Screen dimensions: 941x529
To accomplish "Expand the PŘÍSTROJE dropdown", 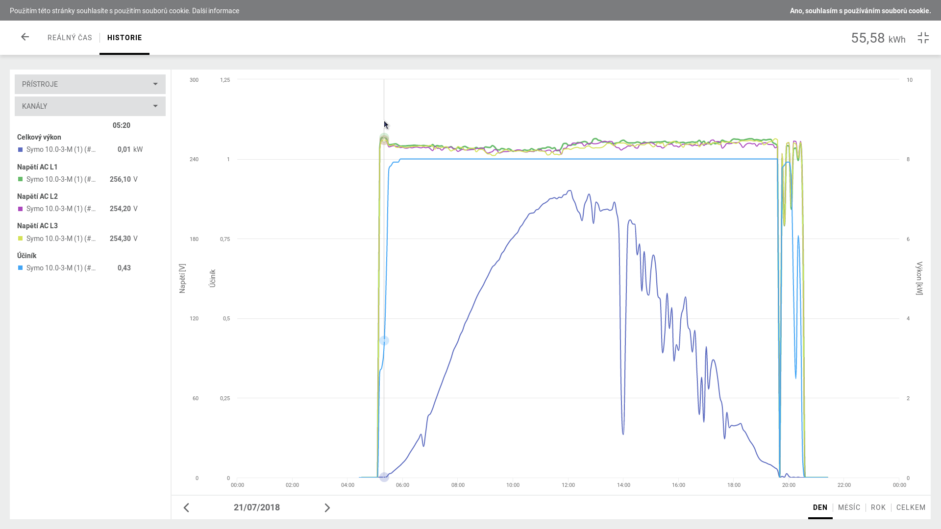I will click(x=90, y=84).
